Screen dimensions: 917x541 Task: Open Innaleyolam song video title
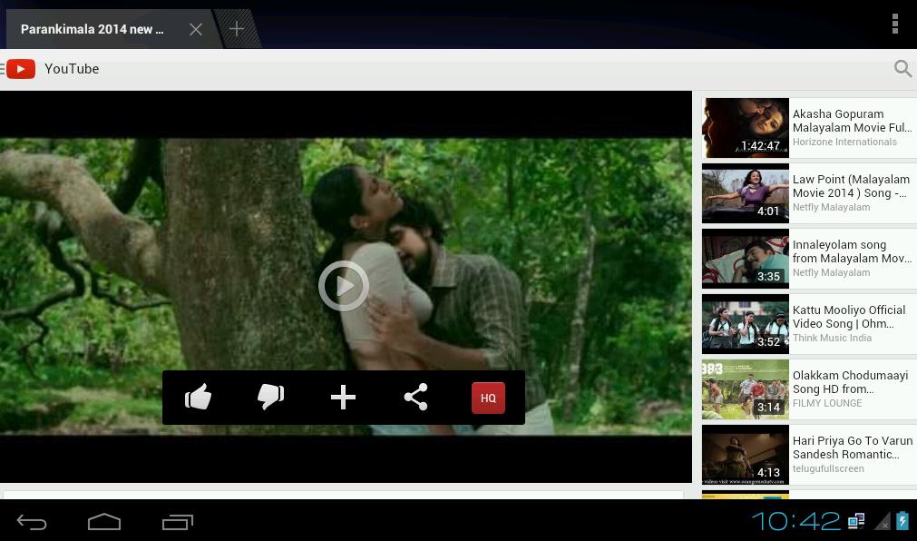tap(852, 251)
